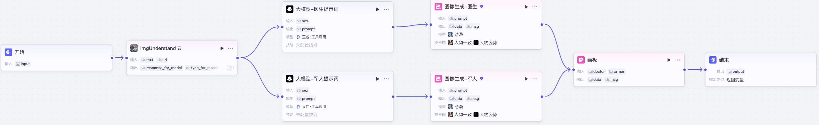This screenshot has width=819, height=125.
Task: Run the imgUnderstand node
Action: coord(221,48)
